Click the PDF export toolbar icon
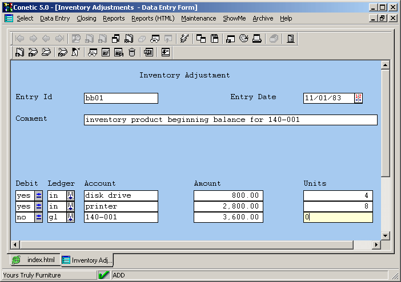 [x=148, y=52]
